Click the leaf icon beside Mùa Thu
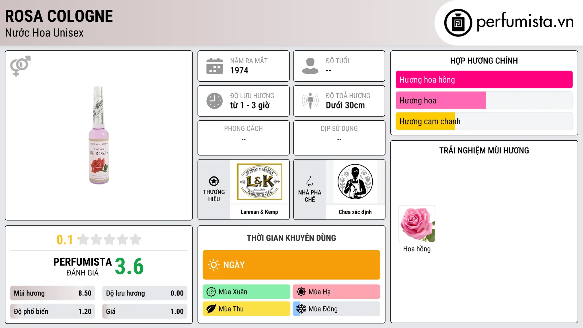Viewport: 583px width, 328px height. click(211, 309)
